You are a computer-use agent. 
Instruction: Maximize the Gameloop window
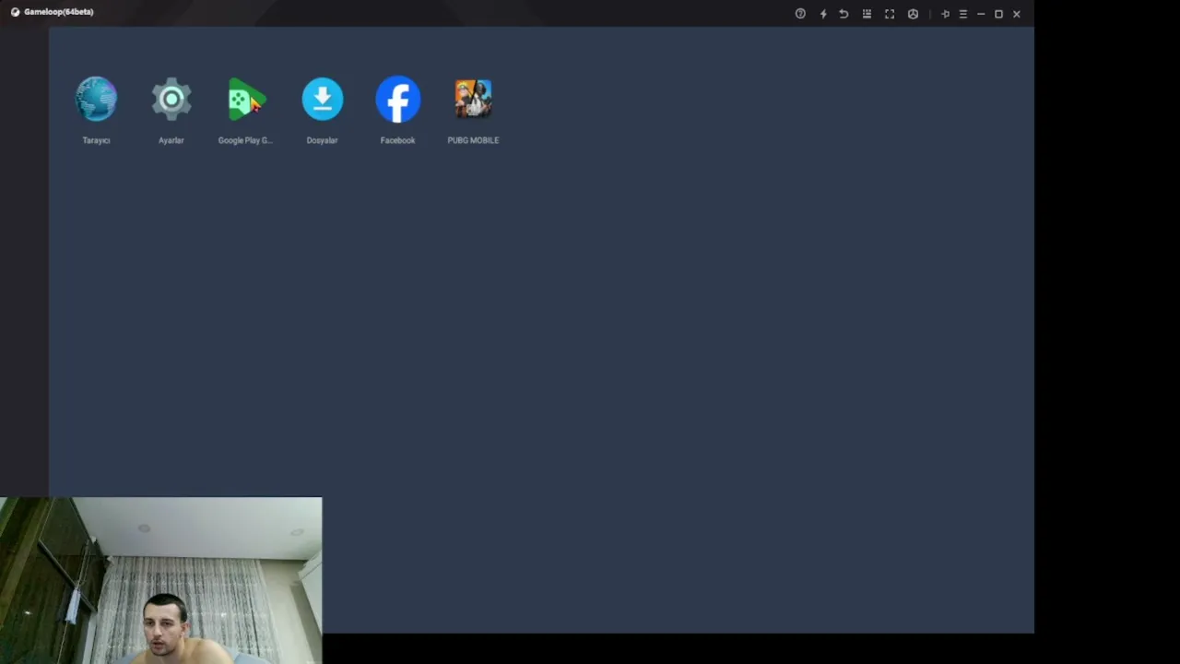(x=998, y=14)
